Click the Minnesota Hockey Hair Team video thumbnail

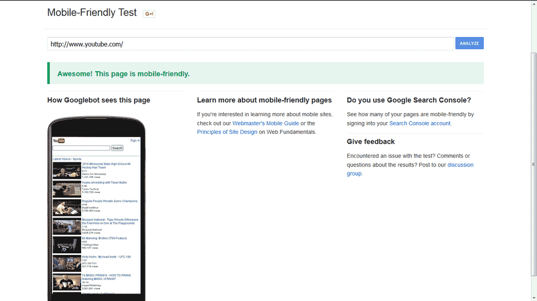coord(67,170)
